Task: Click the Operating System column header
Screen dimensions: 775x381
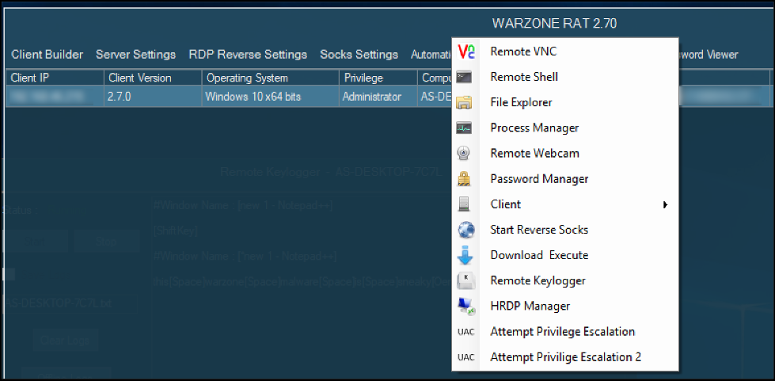Action: click(247, 78)
